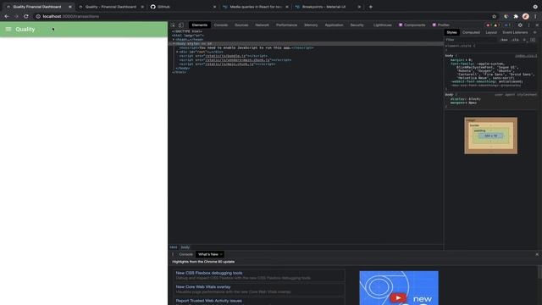Open New Core Web Vitals overlay link
The height and width of the screenshot is (305, 542).
pyautogui.click(x=203, y=286)
